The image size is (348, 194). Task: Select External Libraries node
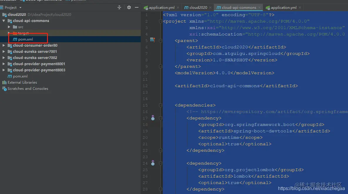click(22, 82)
